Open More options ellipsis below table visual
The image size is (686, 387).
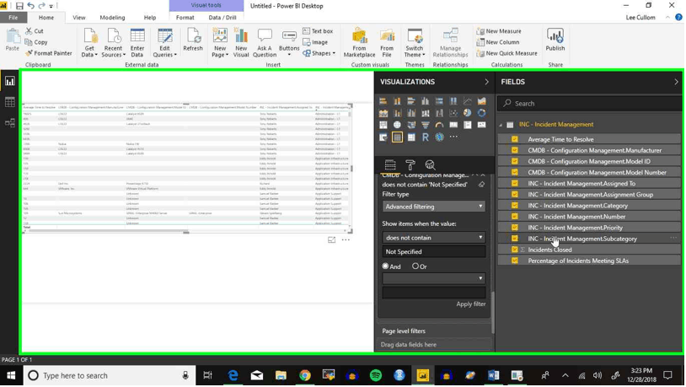coord(346,240)
